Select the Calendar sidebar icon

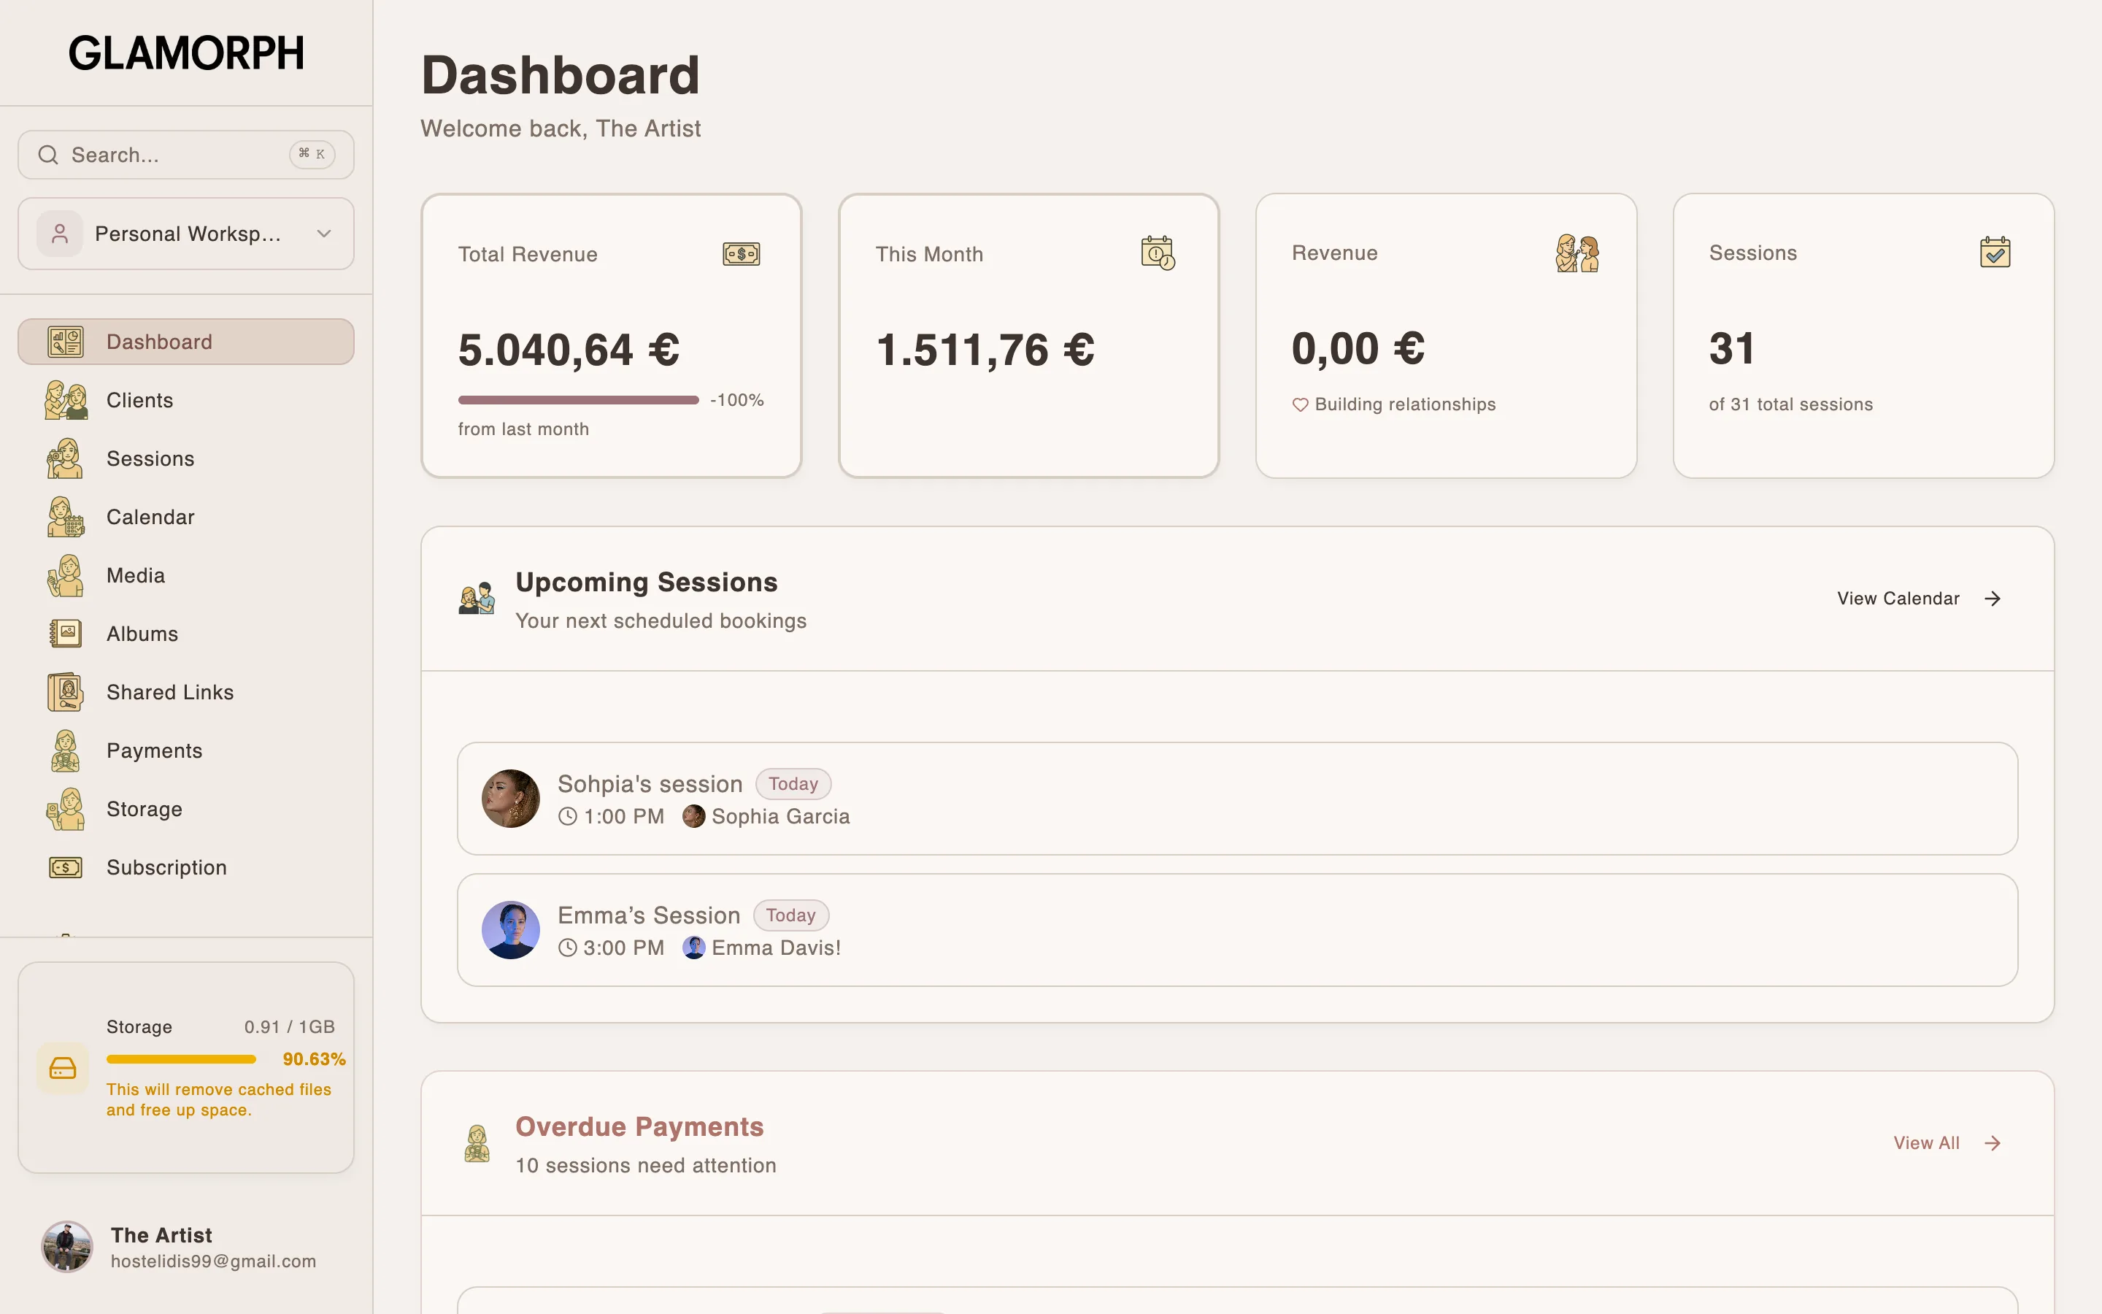[65, 517]
